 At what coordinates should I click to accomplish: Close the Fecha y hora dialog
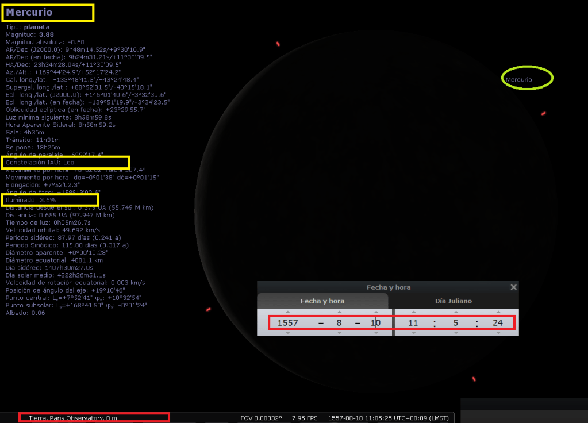pyautogui.click(x=513, y=287)
